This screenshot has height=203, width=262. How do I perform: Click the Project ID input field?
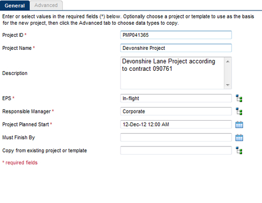coord(176,35)
